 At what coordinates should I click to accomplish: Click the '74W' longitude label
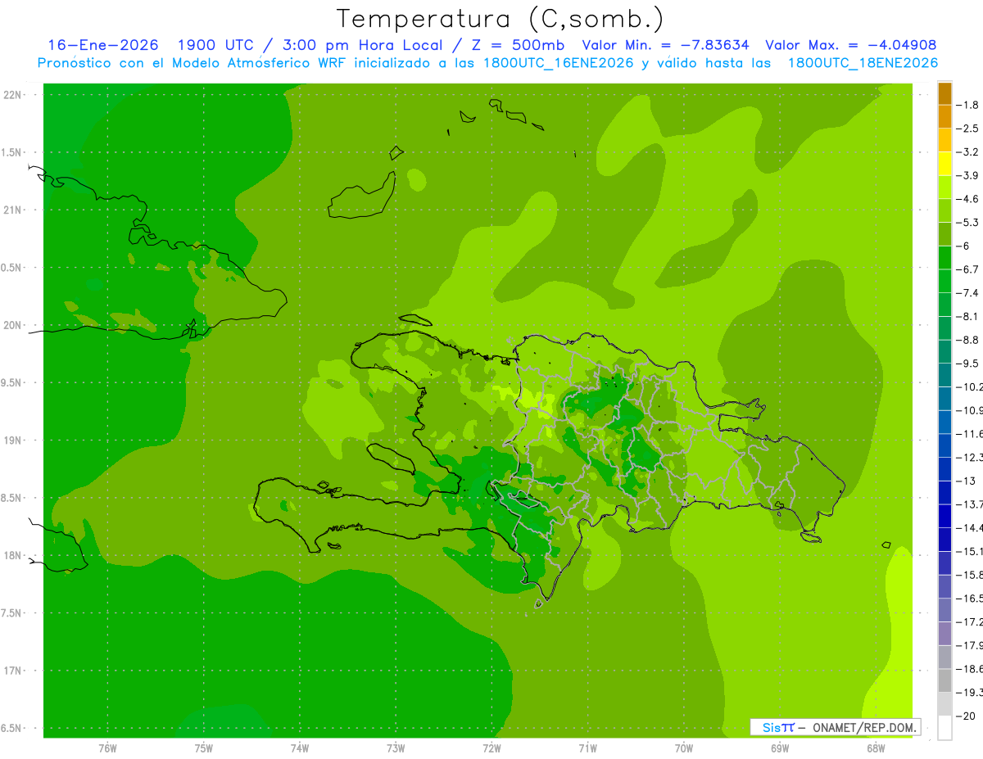click(x=300, y=748)
